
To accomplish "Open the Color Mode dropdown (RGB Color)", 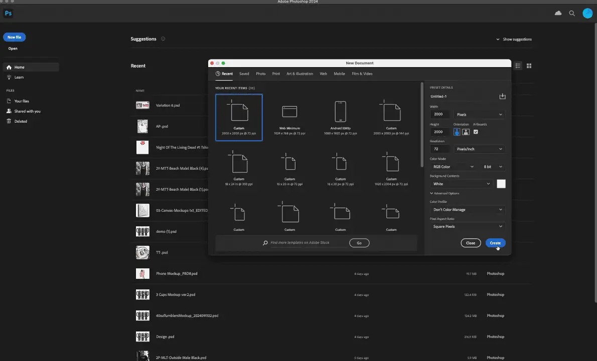I will tap(453, 167).
